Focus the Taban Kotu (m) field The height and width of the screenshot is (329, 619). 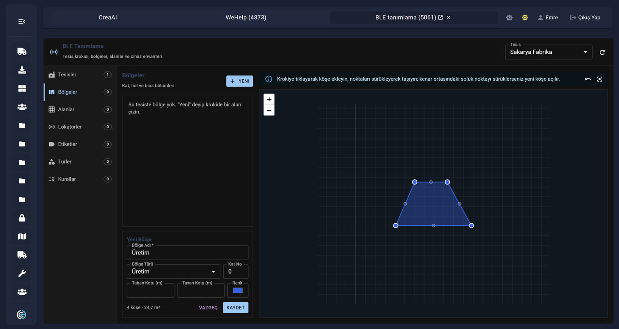150,290
